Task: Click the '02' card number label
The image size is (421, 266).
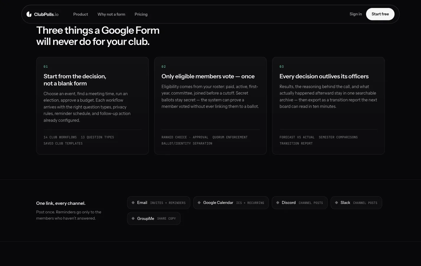Action: coord(164,66)
